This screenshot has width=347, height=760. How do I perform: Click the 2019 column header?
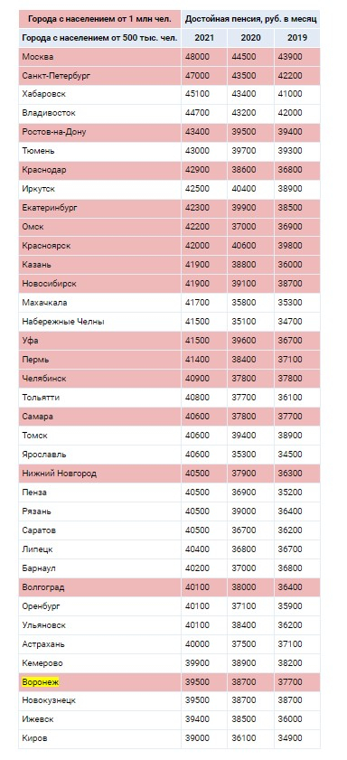[x=297, y=38]
